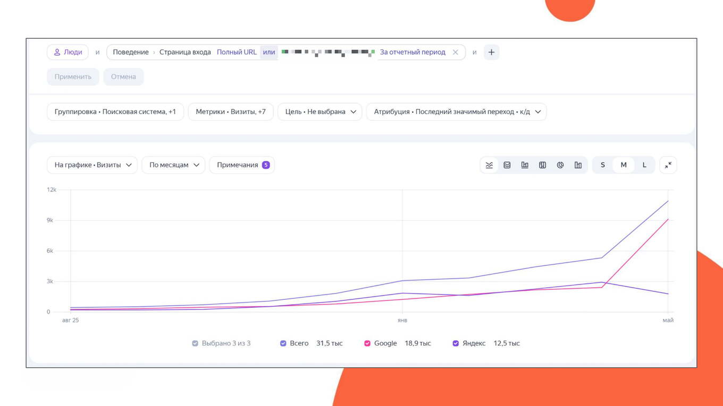
Task: Select the plain column chart icon
Action: [578, 165]
